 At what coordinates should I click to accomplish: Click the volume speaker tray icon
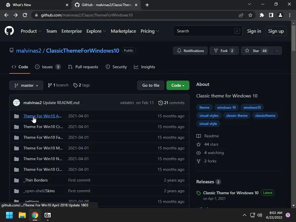(x=260, y=215)
